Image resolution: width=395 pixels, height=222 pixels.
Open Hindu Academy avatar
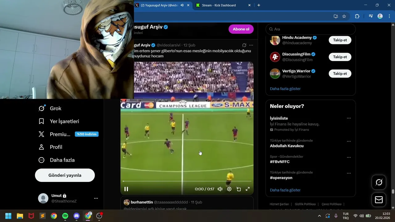coord(275,40)
